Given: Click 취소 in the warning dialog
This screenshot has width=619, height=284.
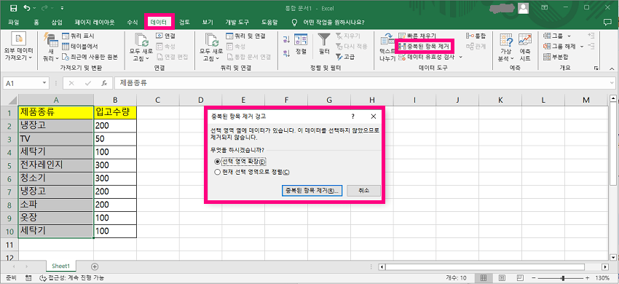Looking at the screenshot, I should [x=364, y=190].
